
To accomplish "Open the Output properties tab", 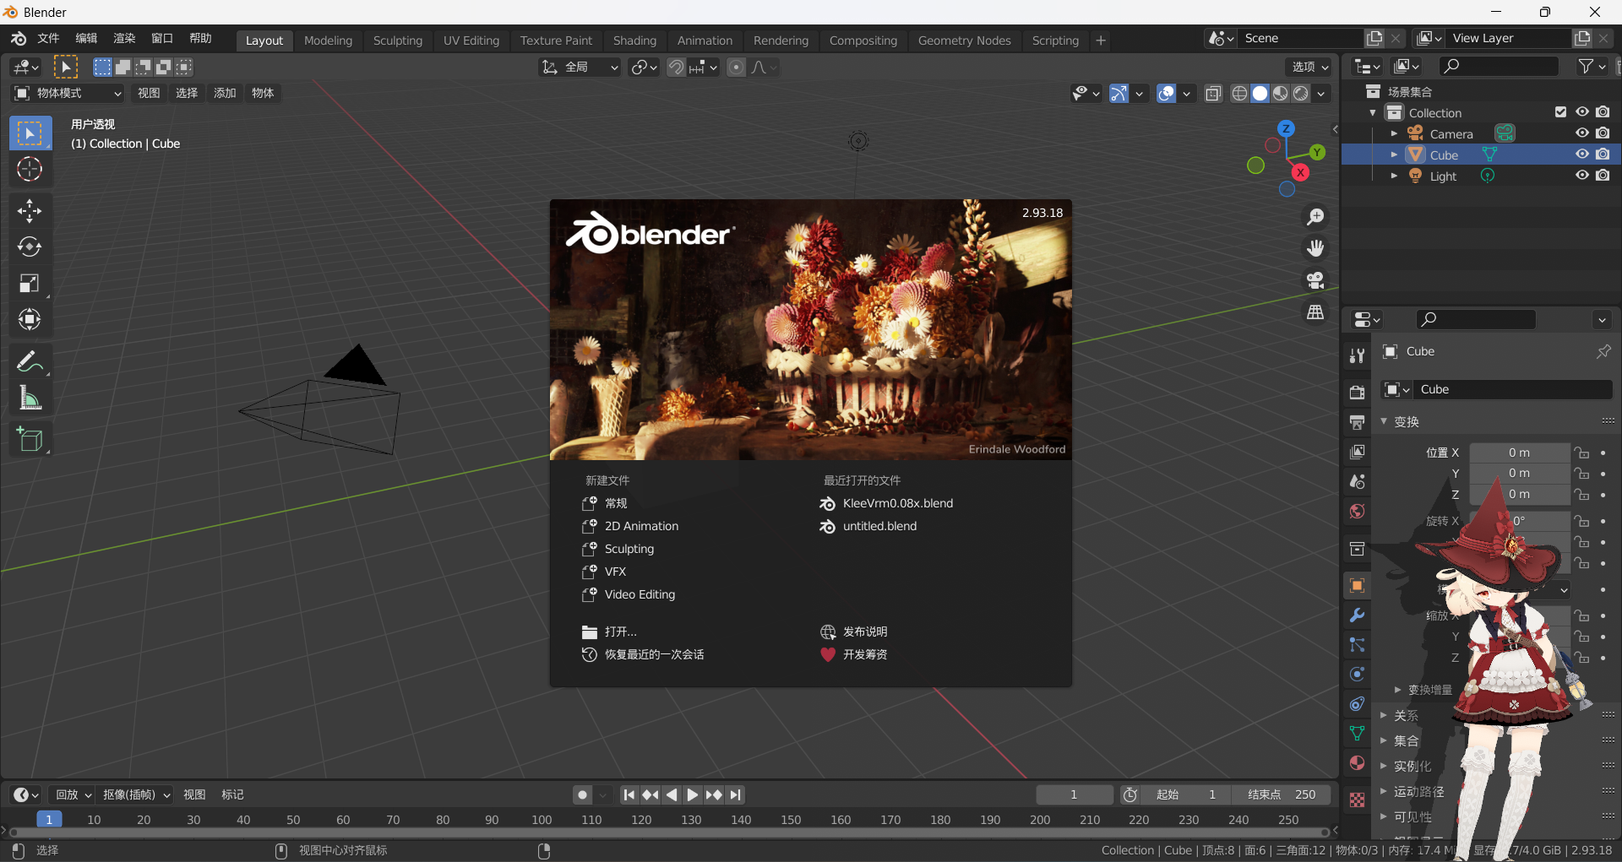I will click(1357, 422).
